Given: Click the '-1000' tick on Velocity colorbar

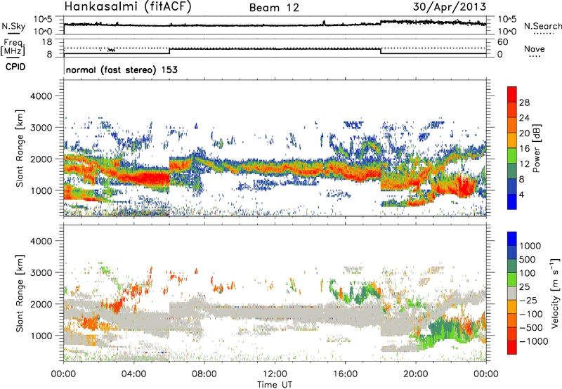Looking at the screenshot, I should pyautogui.click(x=534, y=341).
